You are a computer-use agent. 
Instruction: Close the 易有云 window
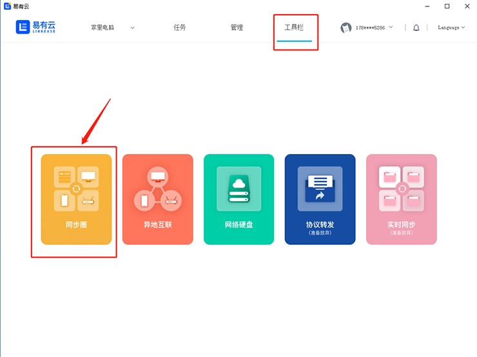(x=467, y=6)
